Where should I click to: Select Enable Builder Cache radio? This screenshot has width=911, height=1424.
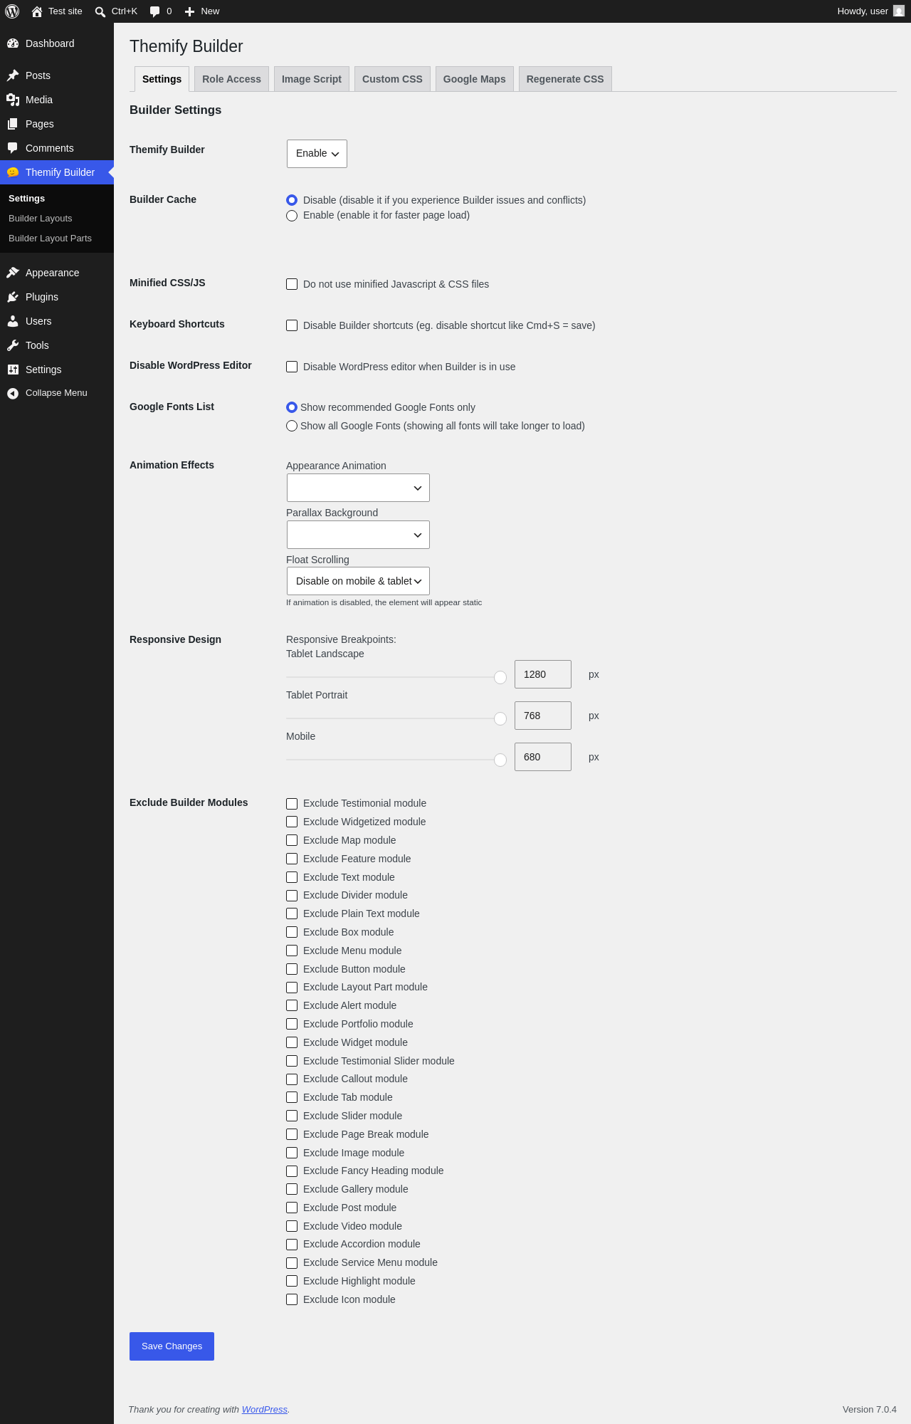pos(292,216)
